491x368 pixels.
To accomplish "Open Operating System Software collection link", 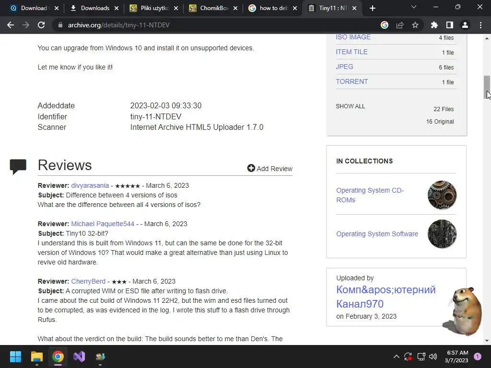I will [377, 234].
